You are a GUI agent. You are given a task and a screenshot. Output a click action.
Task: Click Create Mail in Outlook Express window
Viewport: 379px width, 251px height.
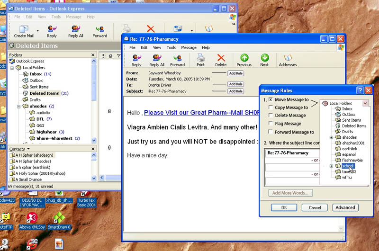pyautogui.click(x=24, y=31)
